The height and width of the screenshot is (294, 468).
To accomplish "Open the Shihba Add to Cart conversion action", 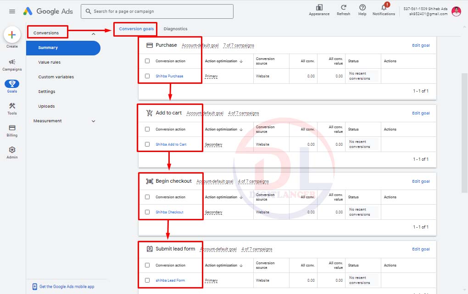I will (x=171, y=144).
